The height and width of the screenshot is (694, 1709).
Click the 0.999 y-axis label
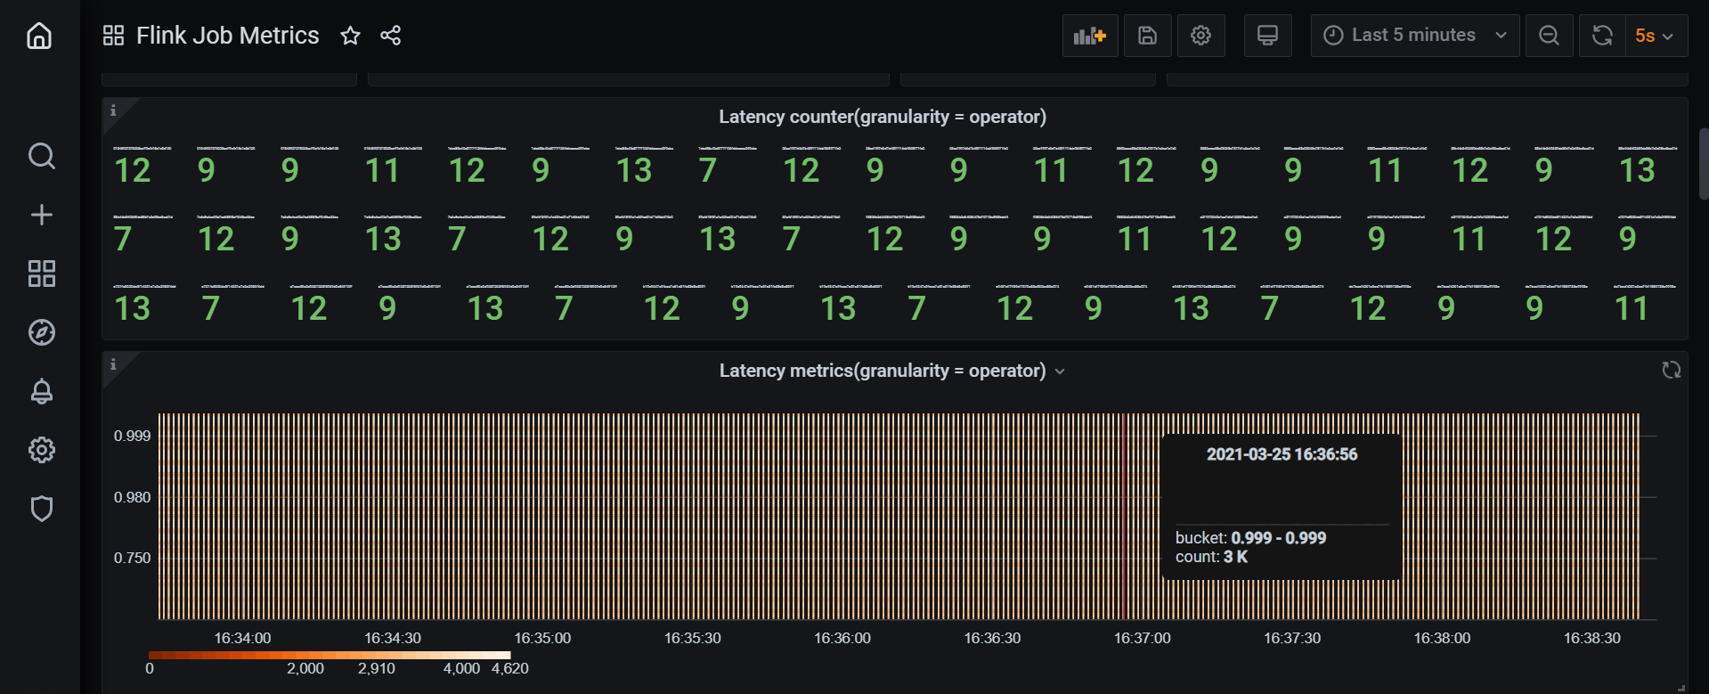[133, 436]
